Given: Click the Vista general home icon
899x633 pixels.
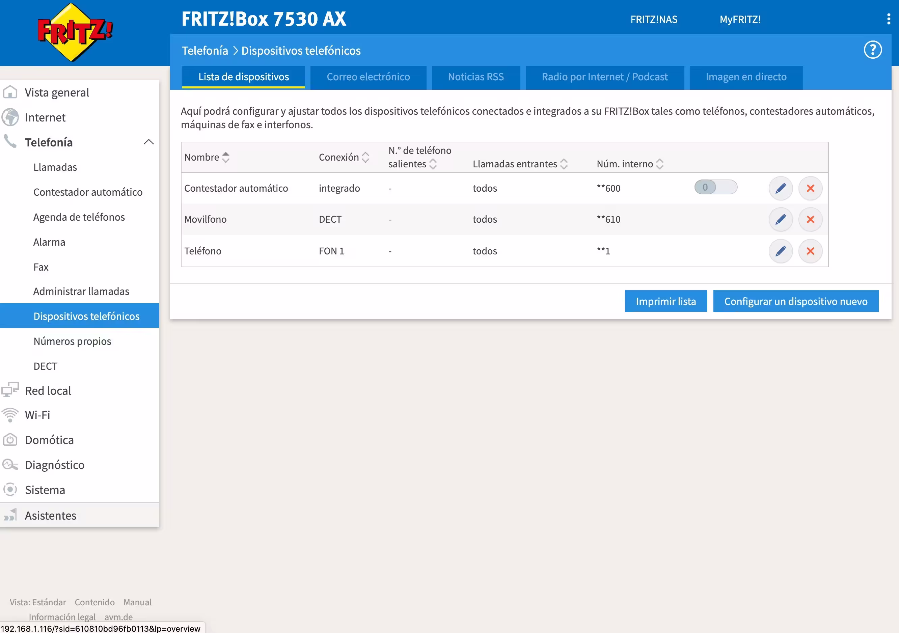Looking at the screenshot, I should pos(10,92).
